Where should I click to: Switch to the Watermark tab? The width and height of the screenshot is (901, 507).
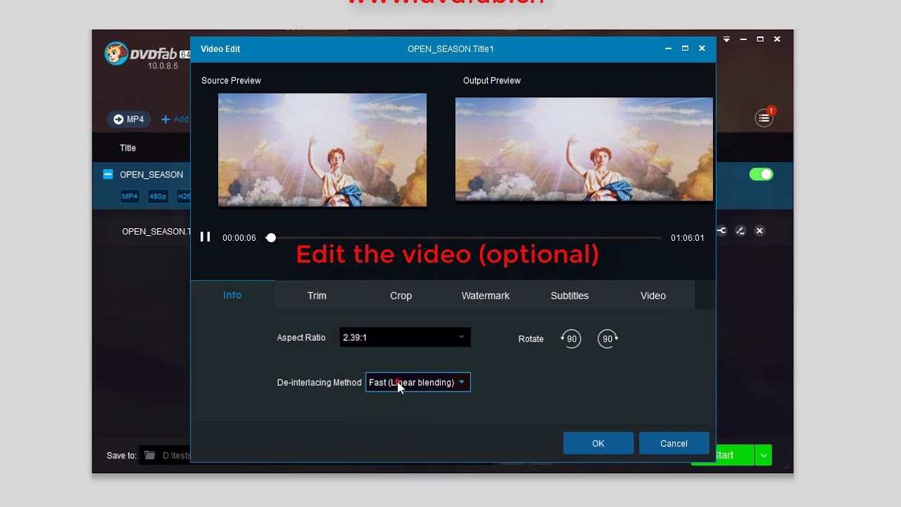coord(486,296)
